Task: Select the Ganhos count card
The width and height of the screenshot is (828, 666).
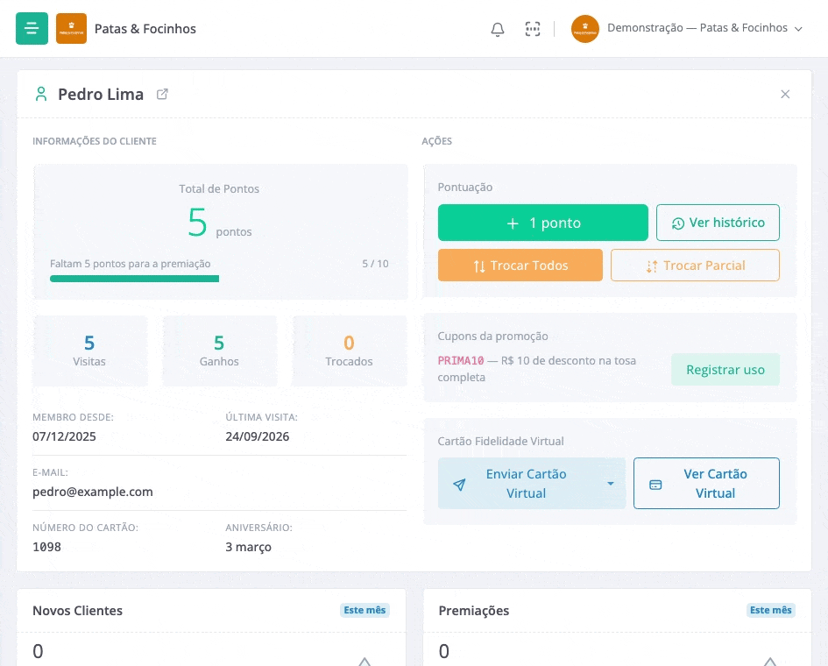Action: pos(219,351)
